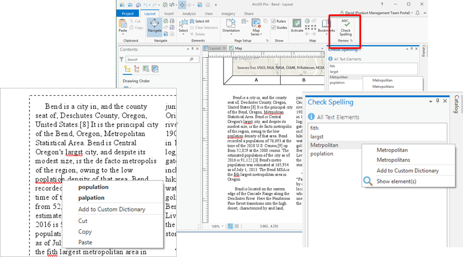
Task: Select the suggestion 'palpation' in the context menu
Action: (91, 198)
